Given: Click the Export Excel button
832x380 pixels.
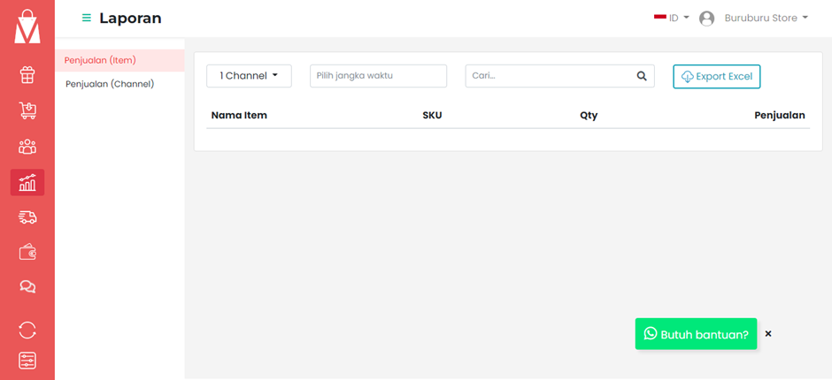Looking at the screenshot, I should click(716, 76).
